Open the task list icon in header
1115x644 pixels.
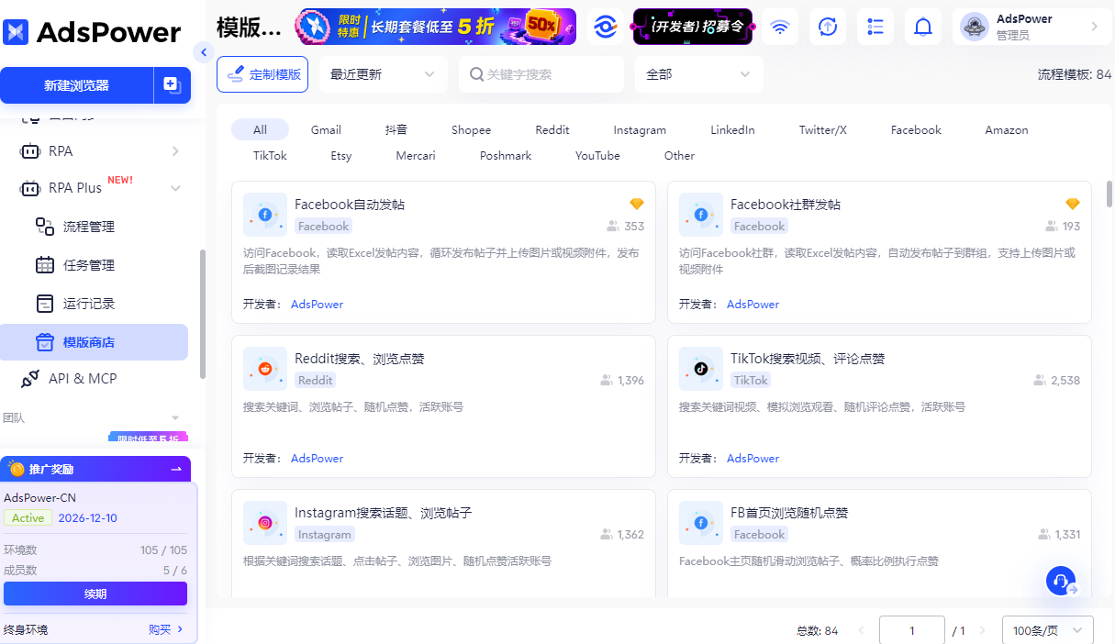(875, 28)
